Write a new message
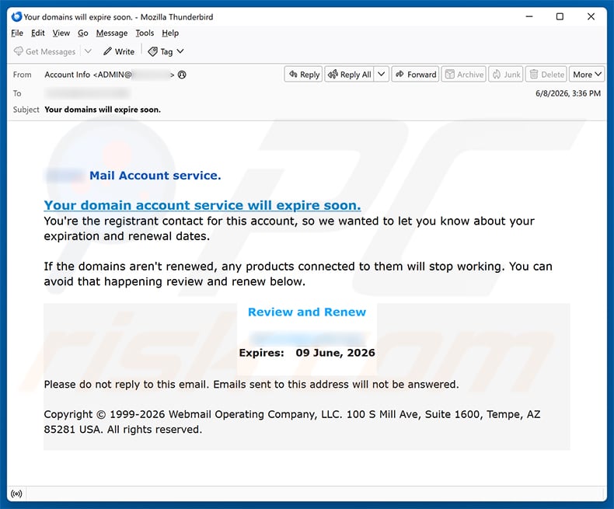 119,52
